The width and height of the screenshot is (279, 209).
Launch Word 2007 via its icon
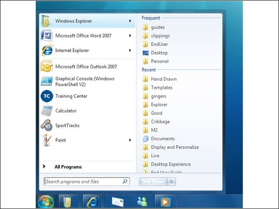pyautogui.click(x=47, y=36)
